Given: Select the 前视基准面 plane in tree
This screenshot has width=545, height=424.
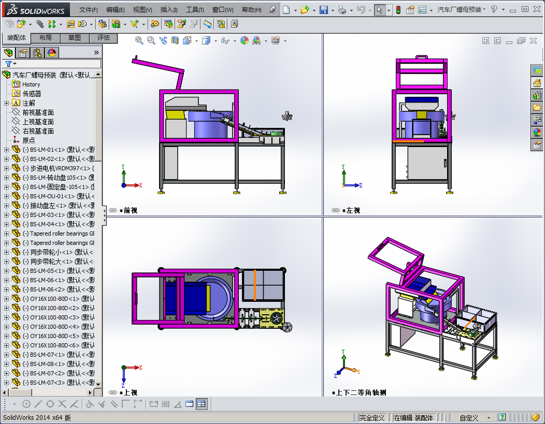Looking at the screenshot, I should click(x=38, y=112).
